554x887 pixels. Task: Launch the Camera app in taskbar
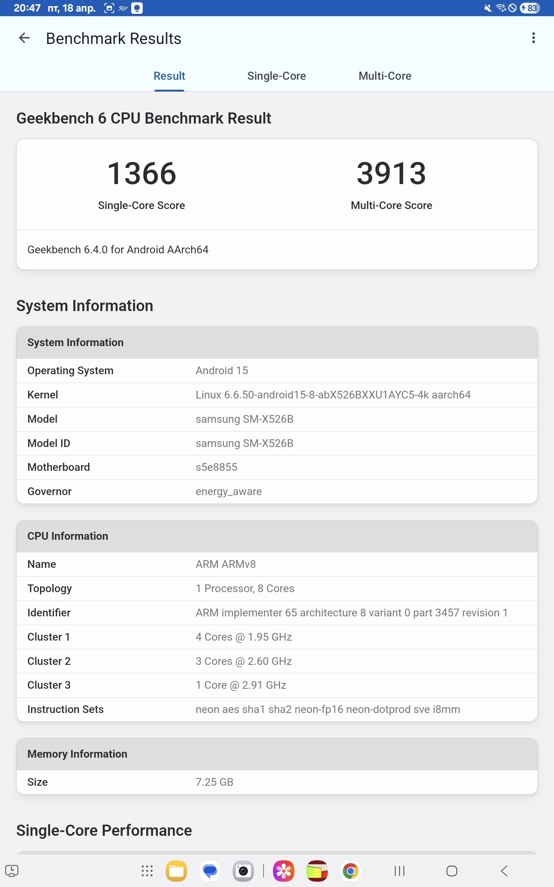pos(243,871)
